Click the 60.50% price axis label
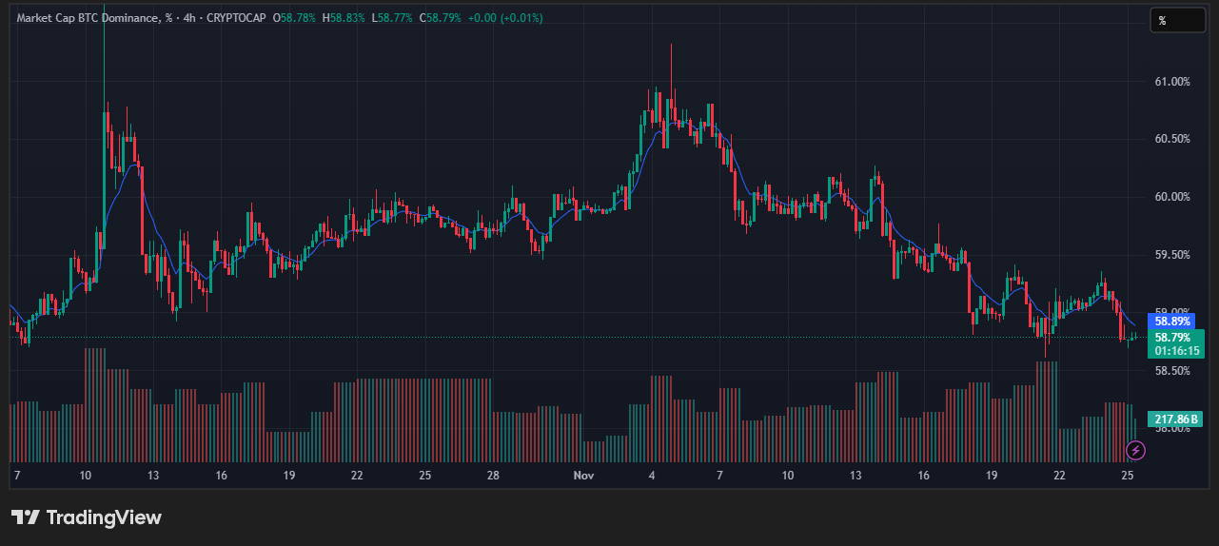This screenshot has width=1219, height=546. click(x=1172, y=139)
